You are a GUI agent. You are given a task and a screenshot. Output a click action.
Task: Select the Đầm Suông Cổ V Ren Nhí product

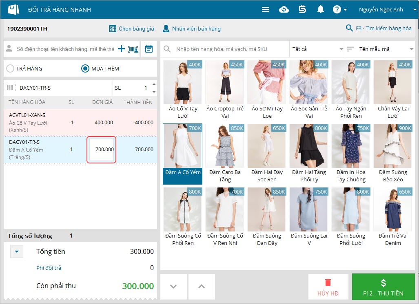click(225, 217)
